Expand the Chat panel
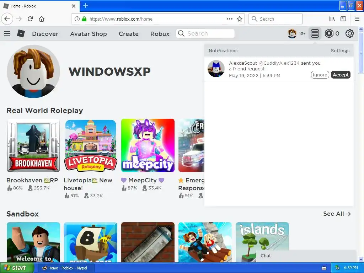The width and height of the screenshot is (364, 273). click(x=306, y=256)
